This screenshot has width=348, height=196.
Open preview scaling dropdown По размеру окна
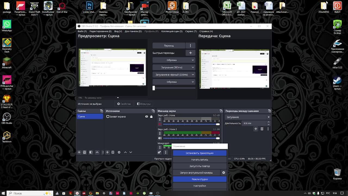click(102, 98)
